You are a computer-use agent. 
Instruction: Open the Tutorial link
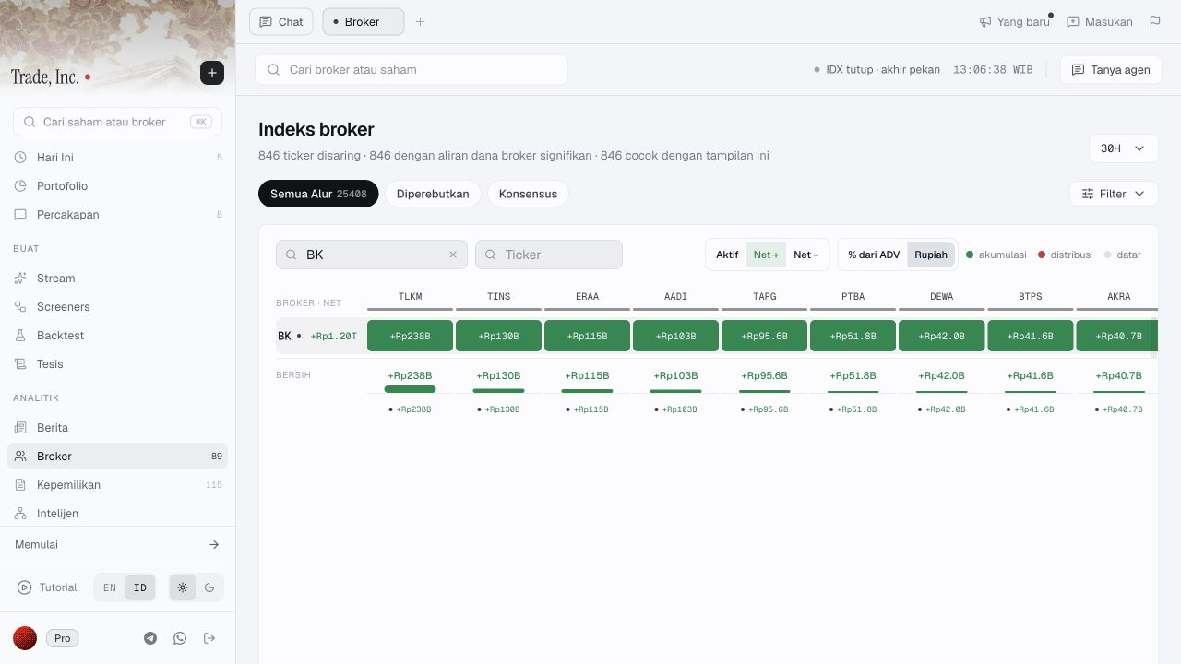pos(47,587)
